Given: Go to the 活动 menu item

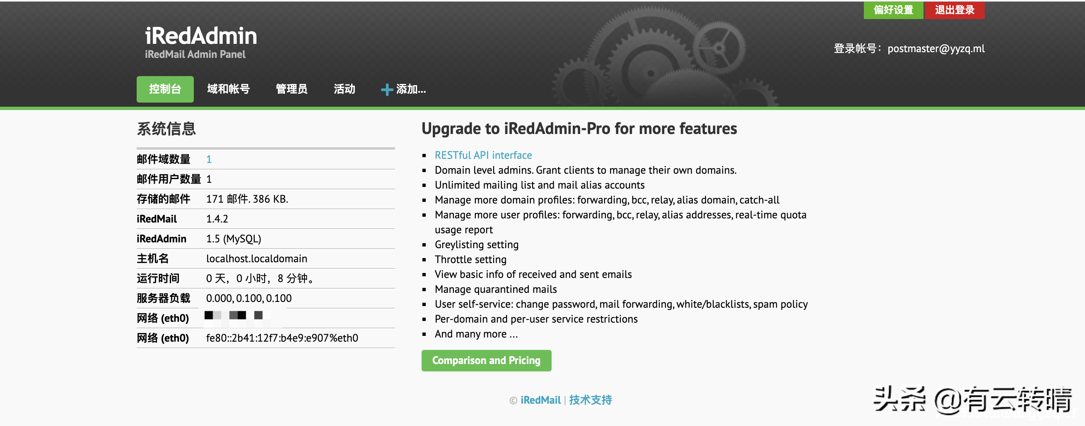Looking at the screenshot, I should click(x=344, y=89).
